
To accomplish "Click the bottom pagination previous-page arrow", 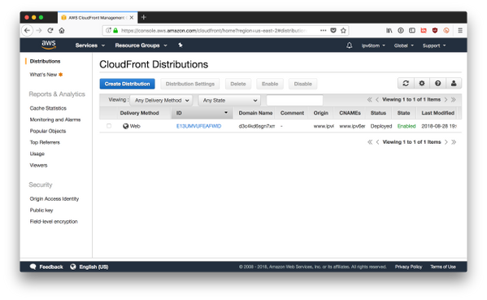I will 377,142.
